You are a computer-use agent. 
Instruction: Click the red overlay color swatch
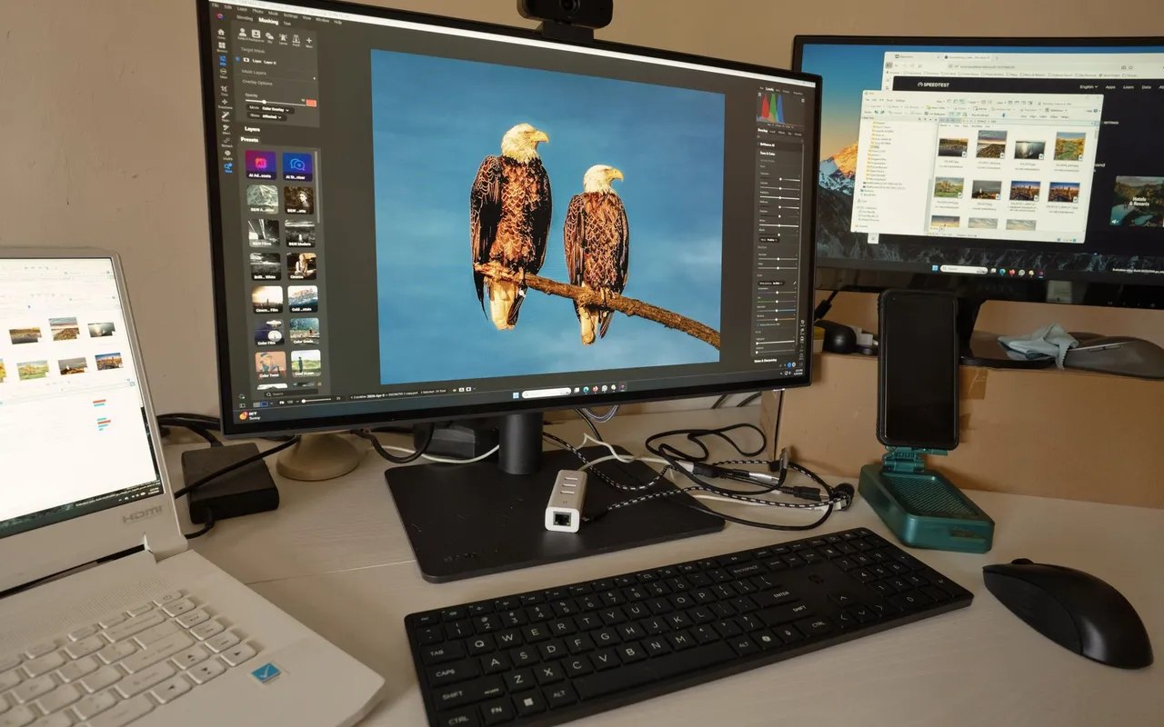tap(311, 103)
